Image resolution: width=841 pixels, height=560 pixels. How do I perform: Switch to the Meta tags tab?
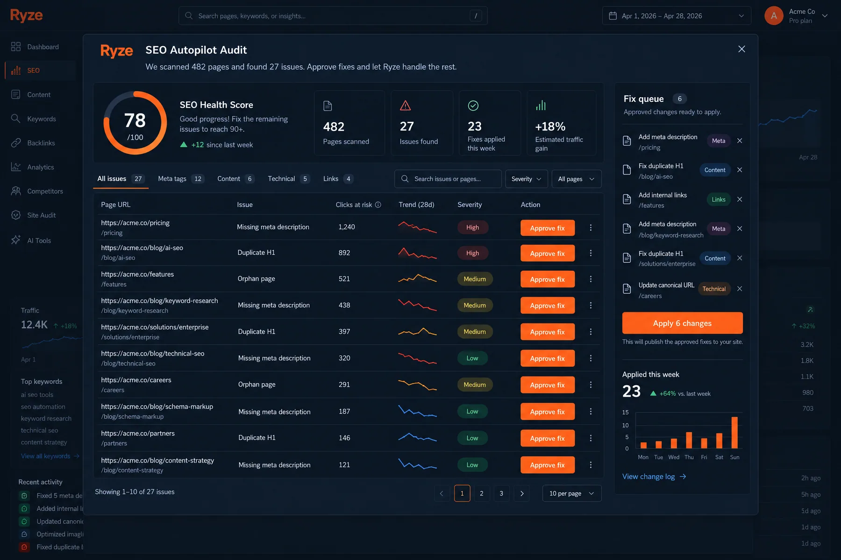click(x=181, y=179)
